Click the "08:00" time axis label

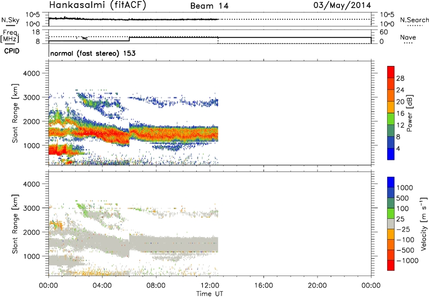(156, 286)
